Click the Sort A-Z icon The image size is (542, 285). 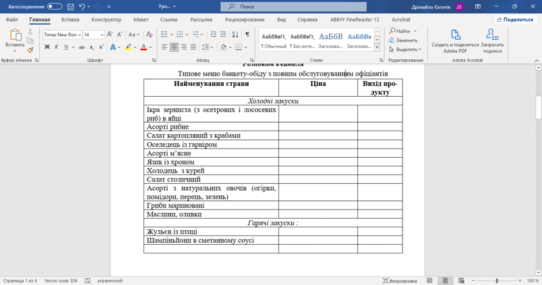235,34
